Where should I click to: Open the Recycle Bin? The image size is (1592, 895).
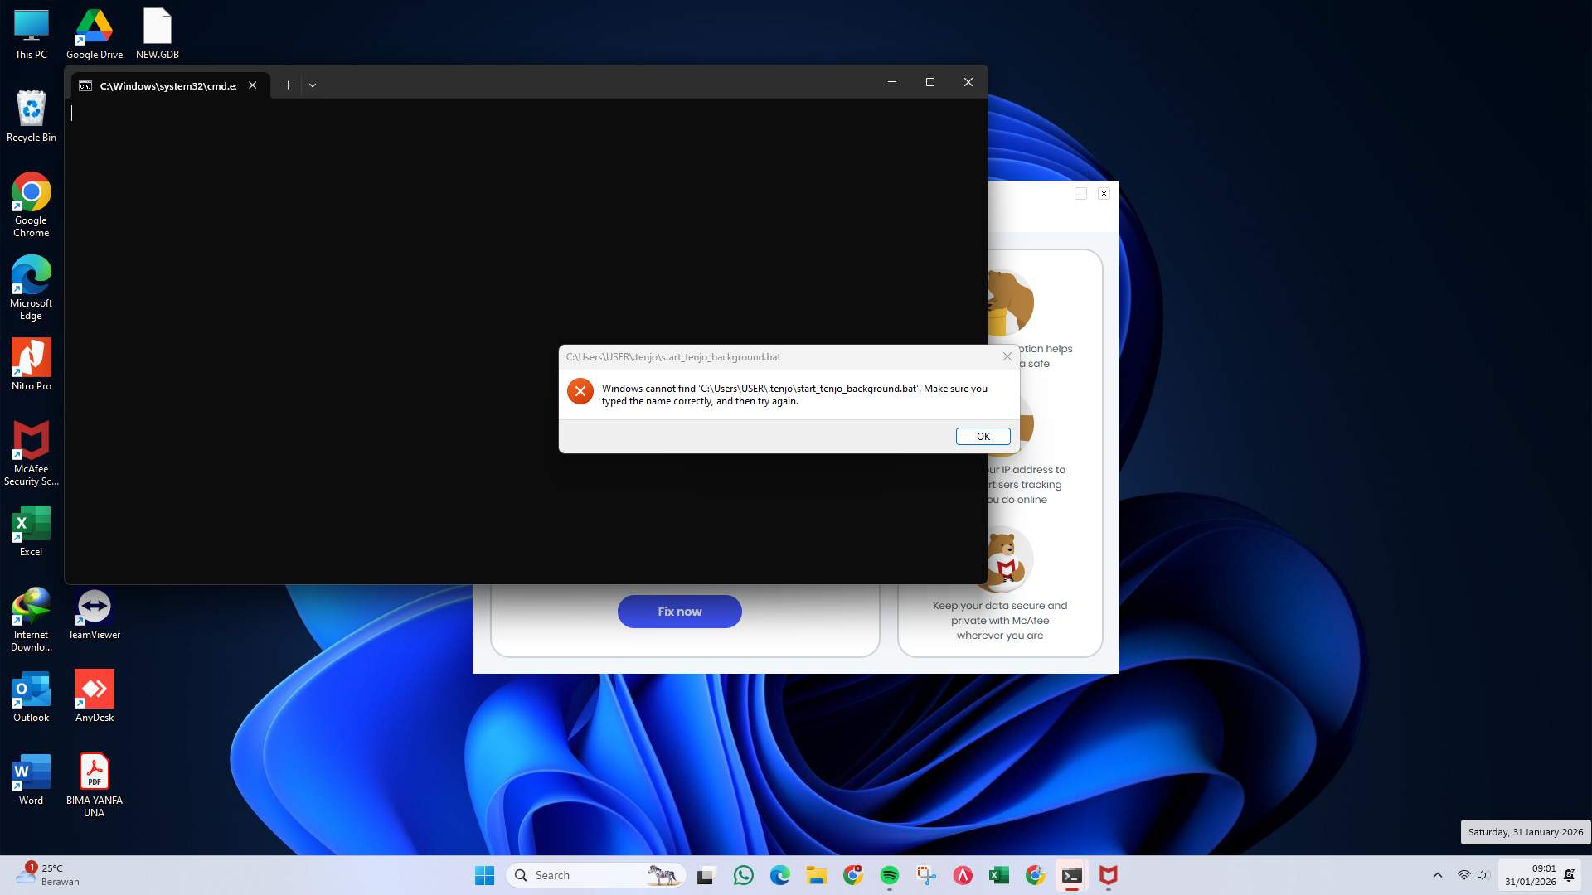[x=31, y=108]
